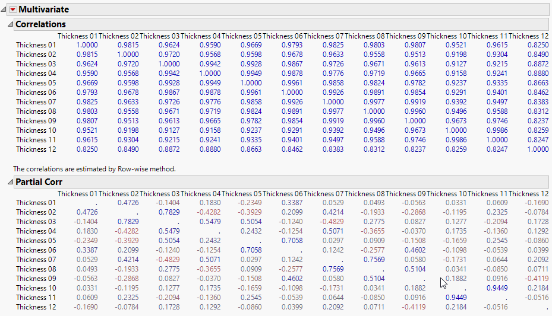Image resolution: width=552 pixels, height=316 pixels.
Task: Select Thickness 12 column header in Correlations table
Action: (x=528, y=36)
